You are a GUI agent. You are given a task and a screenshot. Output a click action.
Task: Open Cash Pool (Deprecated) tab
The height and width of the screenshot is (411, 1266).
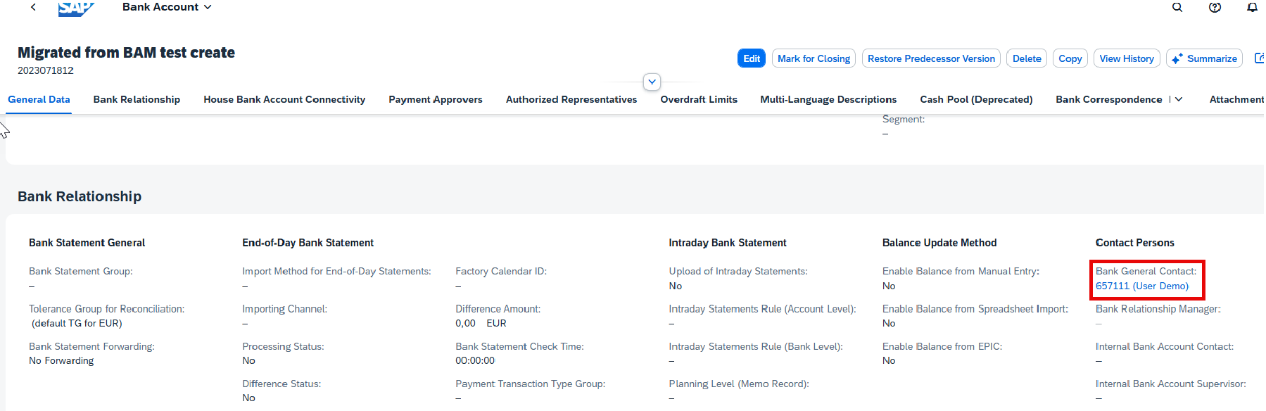(976, 99)
